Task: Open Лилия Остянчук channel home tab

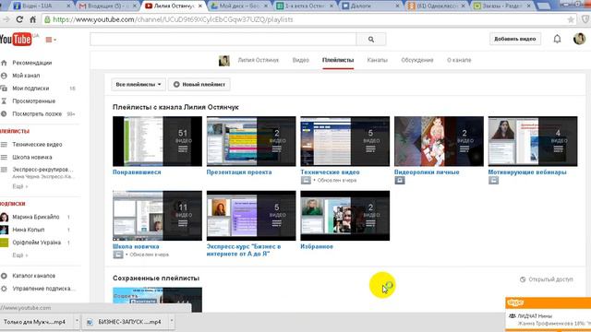Action: point(259,60)
